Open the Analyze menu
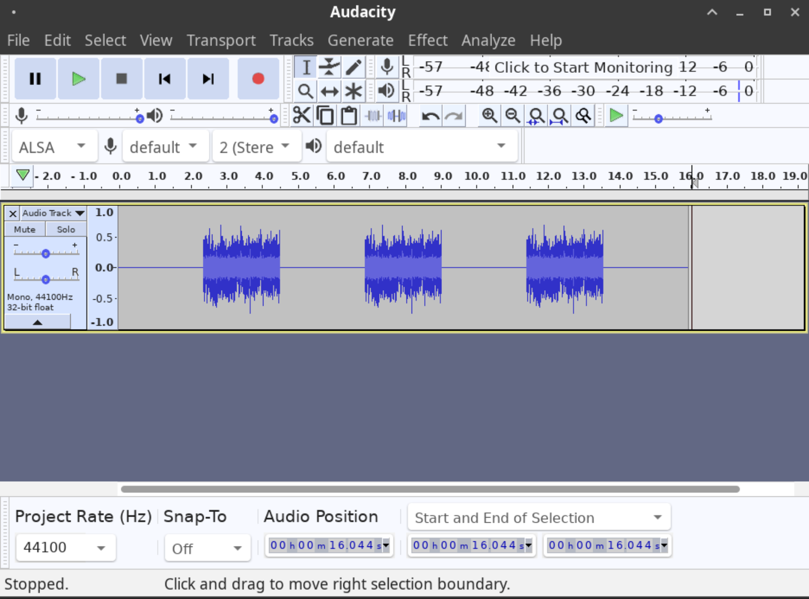 pos(488,40)
